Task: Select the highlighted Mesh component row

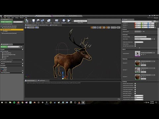Action: 12,29
